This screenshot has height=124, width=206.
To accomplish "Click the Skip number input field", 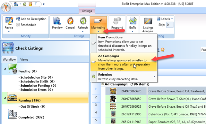I will [x=170, y=25].
